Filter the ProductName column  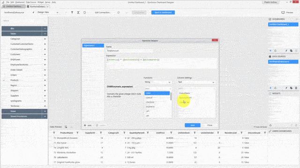click(77, 133)
